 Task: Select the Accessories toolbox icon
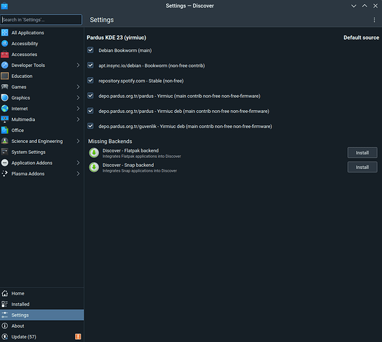point(5,54)
